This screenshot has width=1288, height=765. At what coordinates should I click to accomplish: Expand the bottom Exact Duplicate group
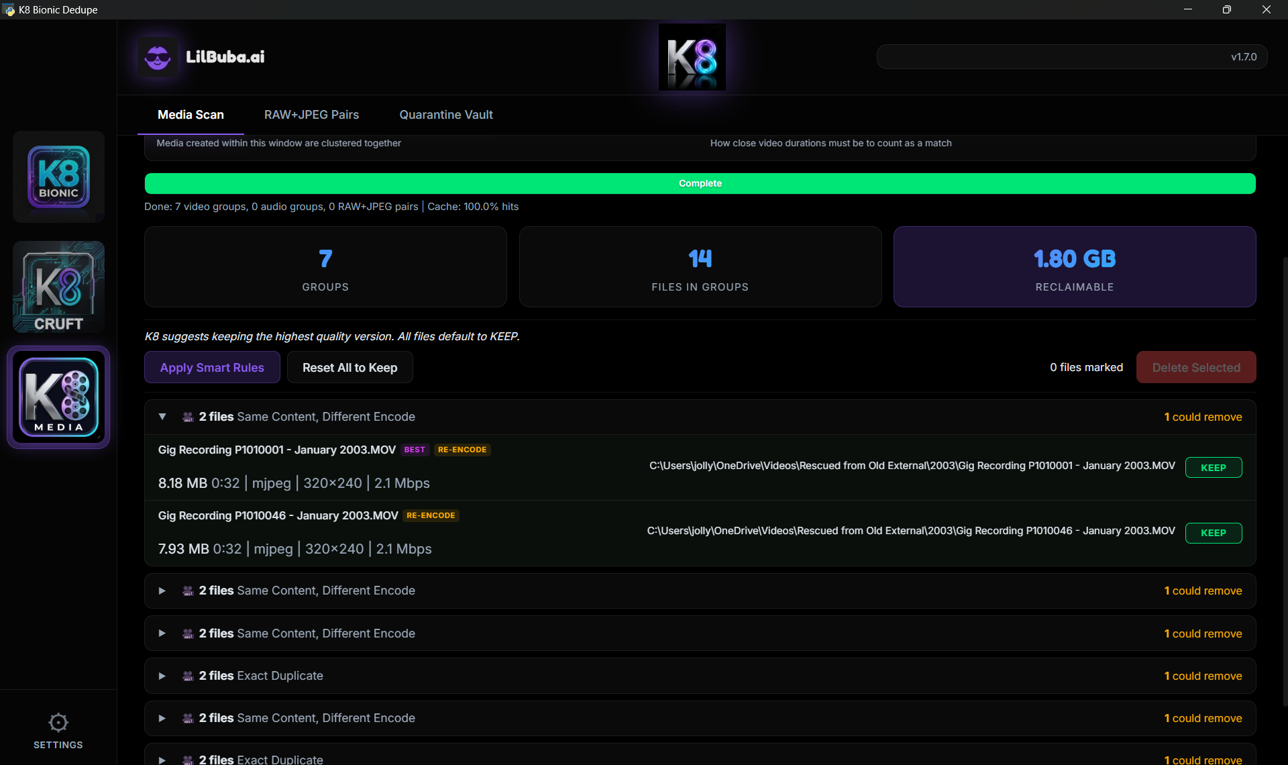coord(162,759)
